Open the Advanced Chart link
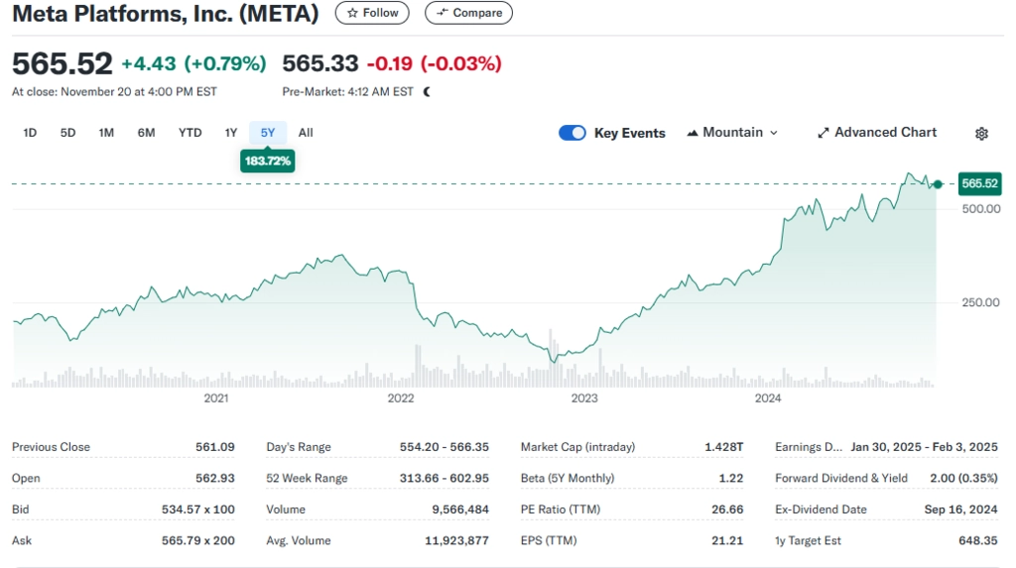The image size is (1016, 568). pyautogui.click(x=877, y=133)
